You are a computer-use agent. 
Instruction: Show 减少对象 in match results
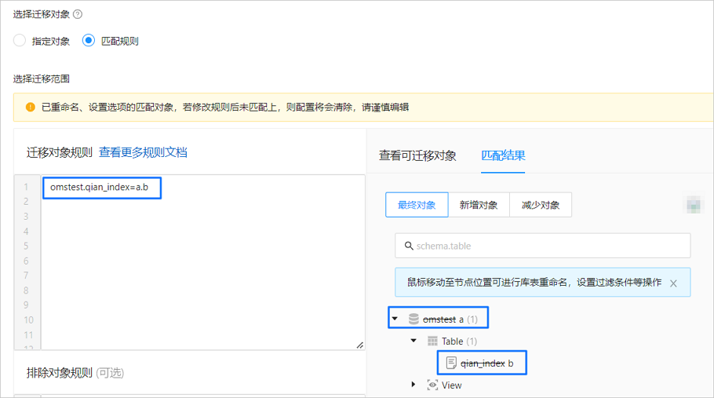pos(541,205)
